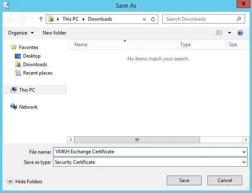Click the horizontal scrollbar left arrow
This screenshot has height=193, width=252.
[71, 139]
